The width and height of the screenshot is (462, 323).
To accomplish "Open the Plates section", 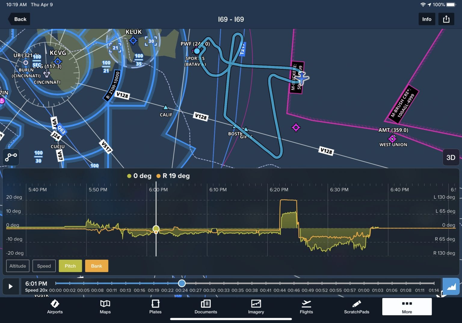I will pos(155,307).
